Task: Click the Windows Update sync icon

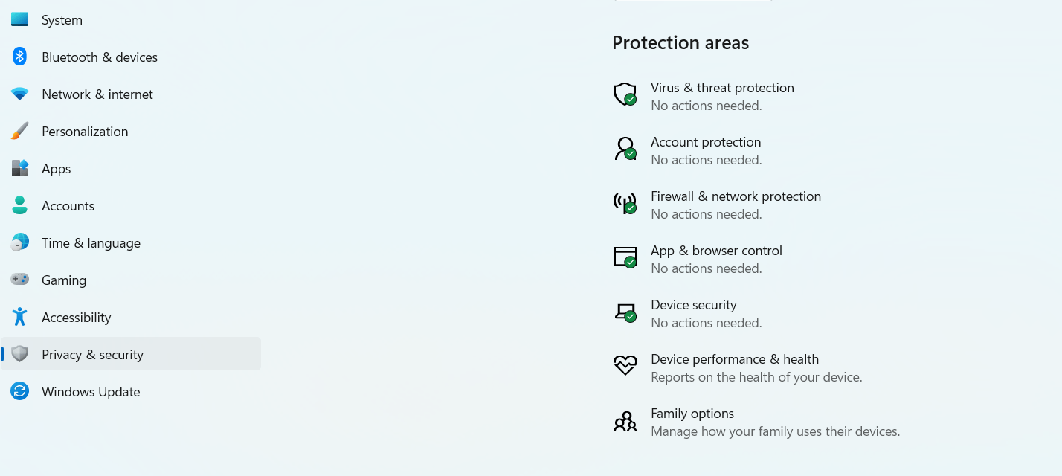Action: 20,392
